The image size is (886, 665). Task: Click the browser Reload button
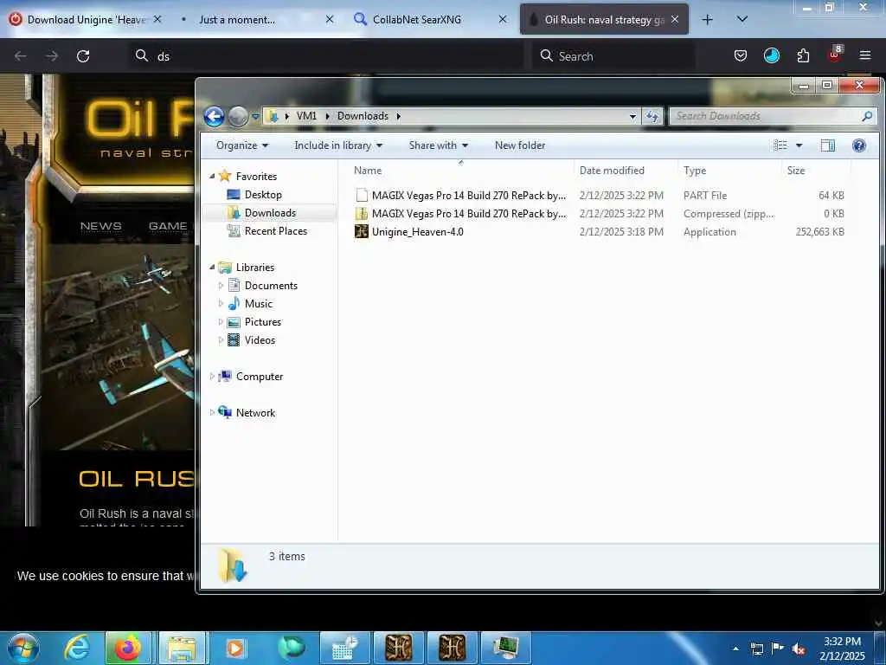pyautogui.click(x=83, y=56)
